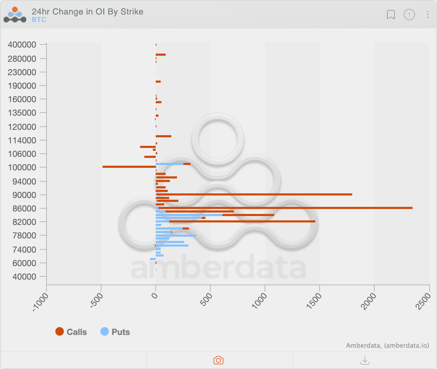Hide the Puts series via its legend

[115, 332]
